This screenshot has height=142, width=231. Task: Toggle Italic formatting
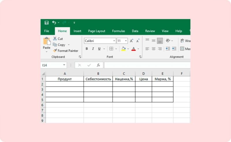coord(93,48)
